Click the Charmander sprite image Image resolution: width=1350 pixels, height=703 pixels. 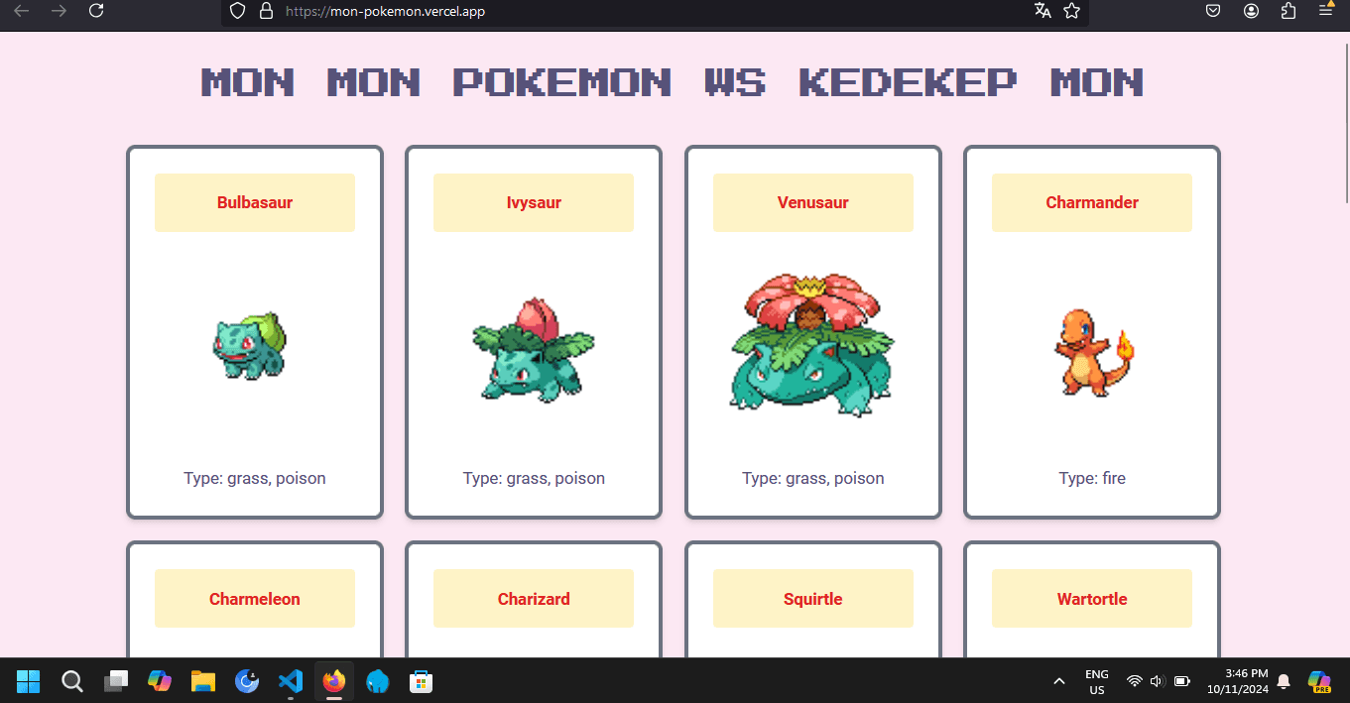(x=1093, y=352)
